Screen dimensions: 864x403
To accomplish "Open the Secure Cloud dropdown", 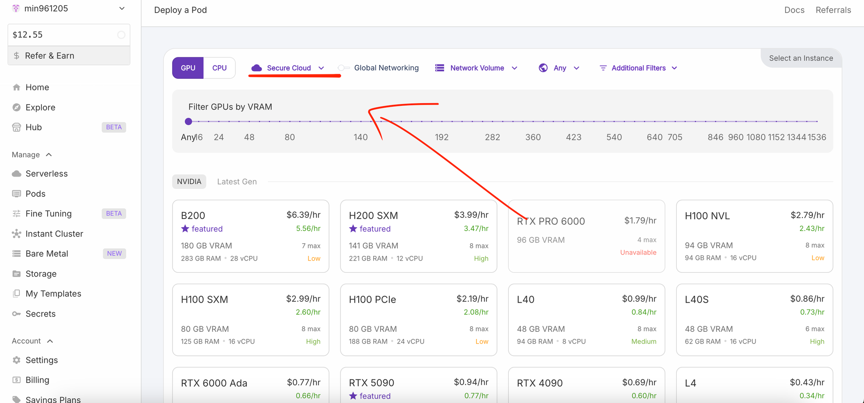I will tap(288, 68).
